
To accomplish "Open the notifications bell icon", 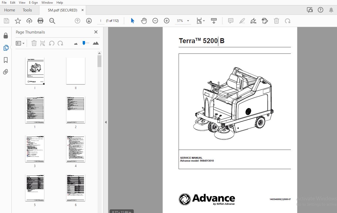I will click(x=331, y=10).
